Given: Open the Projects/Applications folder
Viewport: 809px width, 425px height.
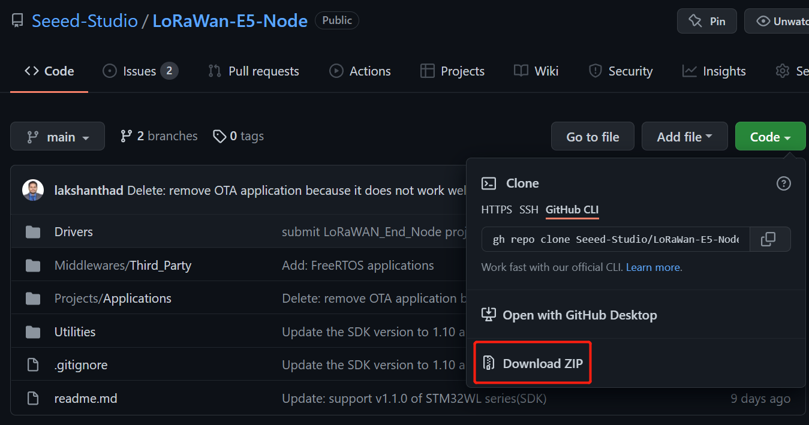Looking at the screenshot, I should pos(113,299).
